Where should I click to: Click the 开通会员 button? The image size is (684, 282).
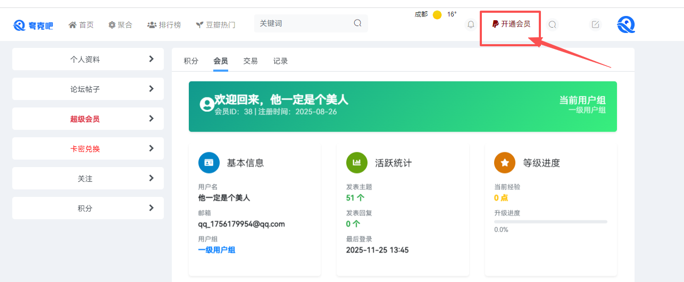[511, 24]
